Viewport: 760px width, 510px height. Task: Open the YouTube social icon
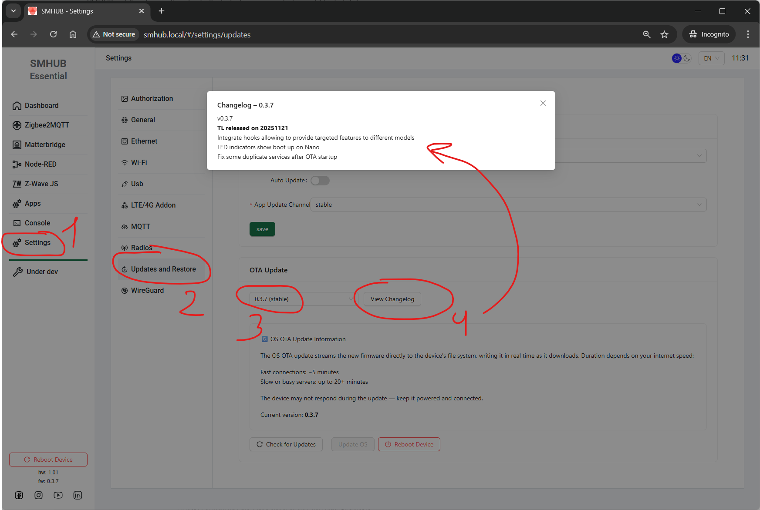click(x=58, y=495)
